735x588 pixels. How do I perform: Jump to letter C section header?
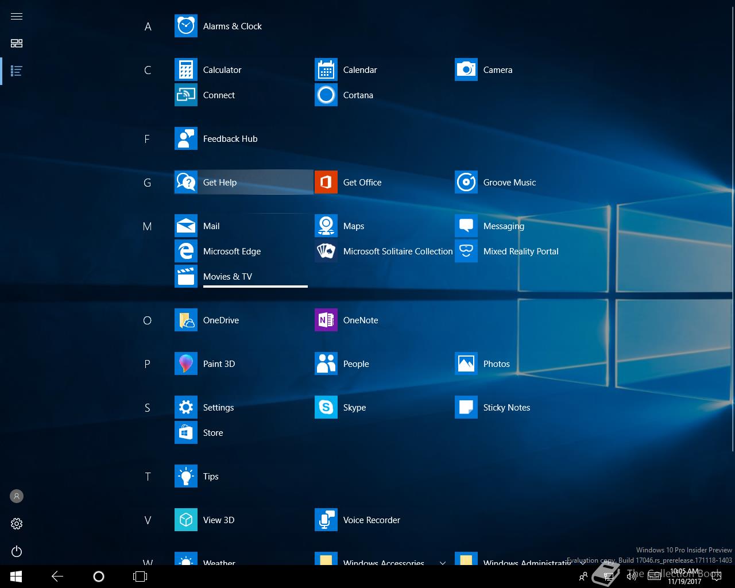point(148,70)
